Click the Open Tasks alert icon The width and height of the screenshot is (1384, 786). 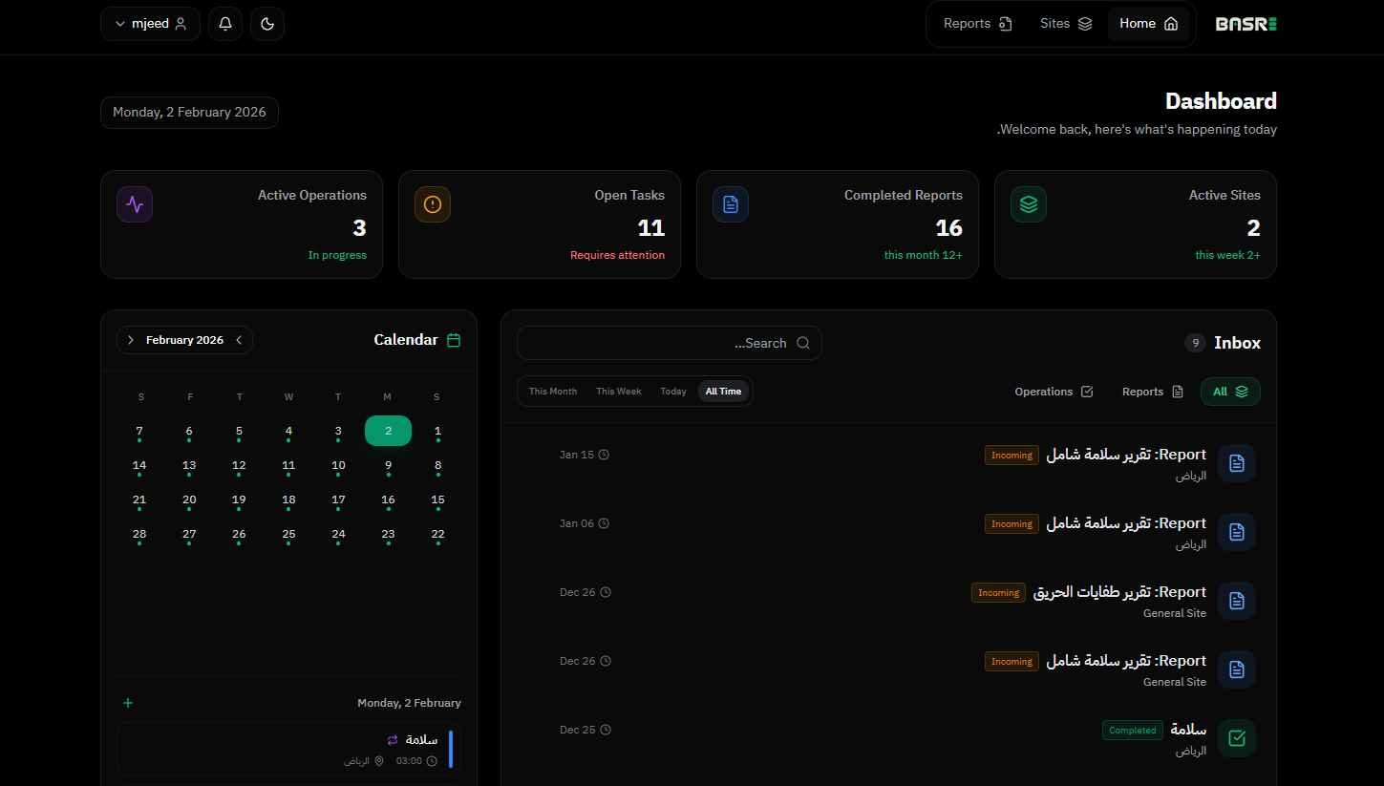pos(432,203)
